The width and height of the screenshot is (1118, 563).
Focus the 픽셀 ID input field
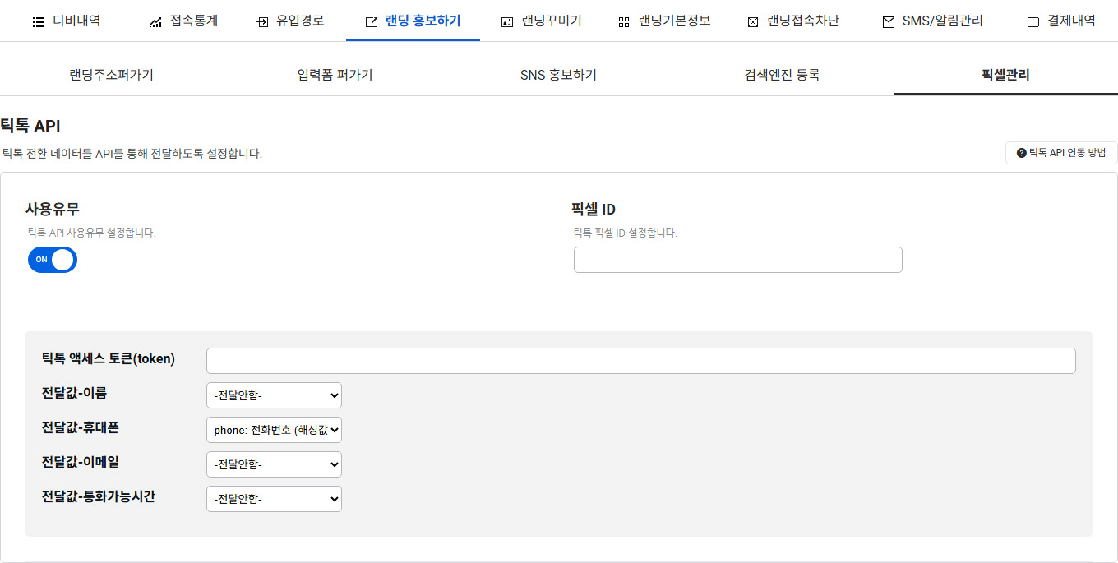coord(737,260)
